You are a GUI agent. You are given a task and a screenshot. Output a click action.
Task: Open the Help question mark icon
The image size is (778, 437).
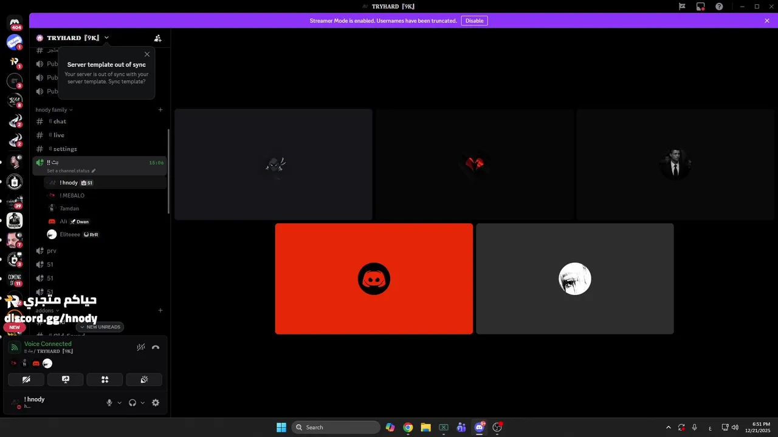point(720,6)
